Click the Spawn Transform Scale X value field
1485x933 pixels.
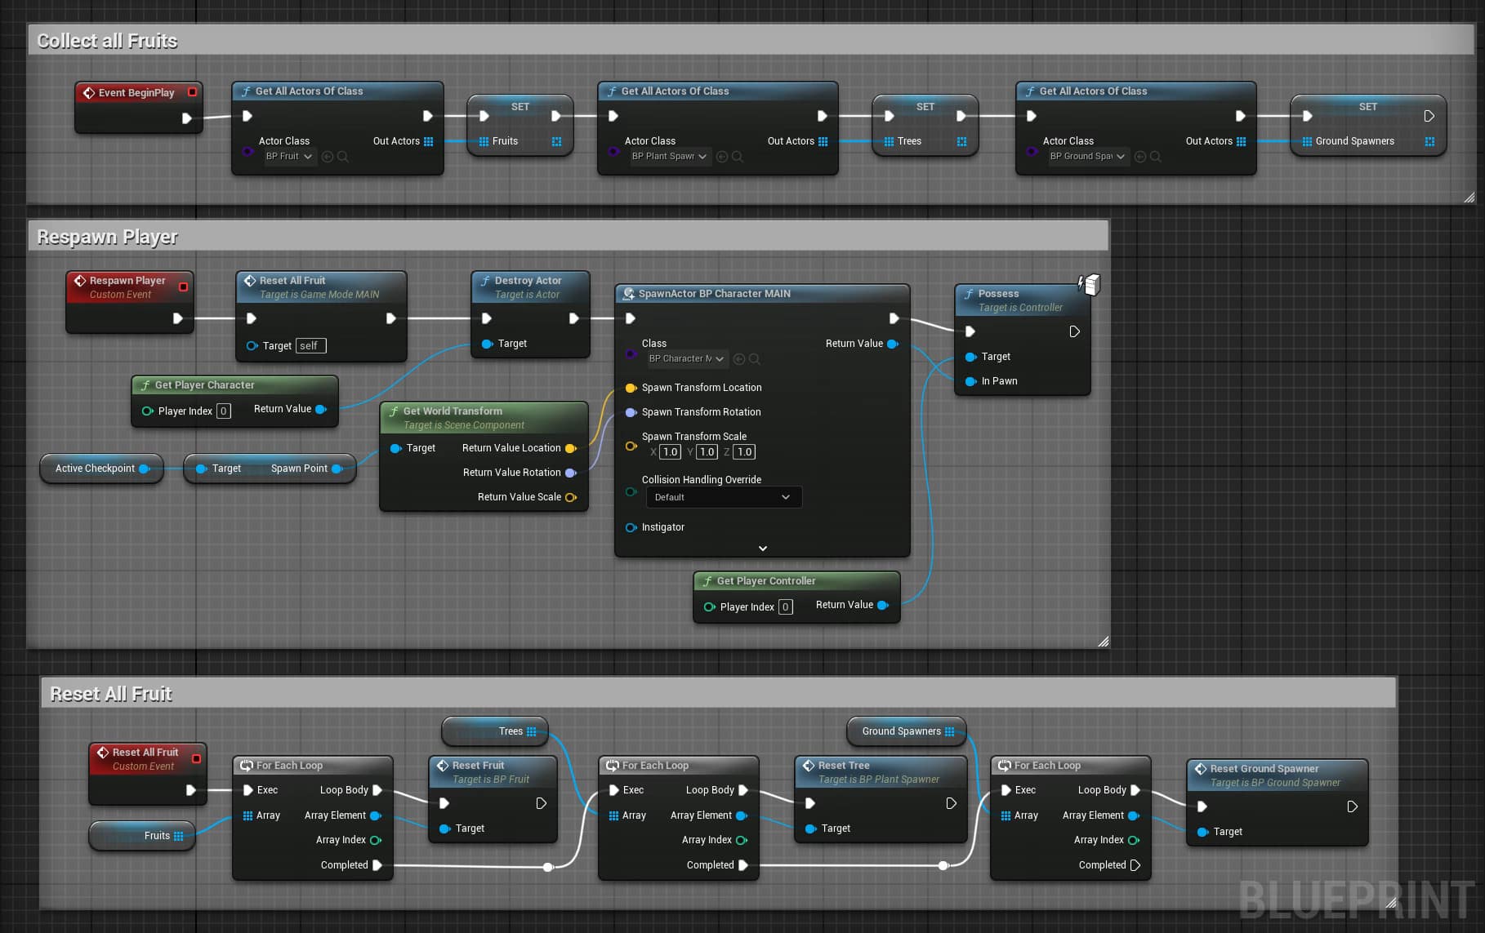[x=670, y=451]
